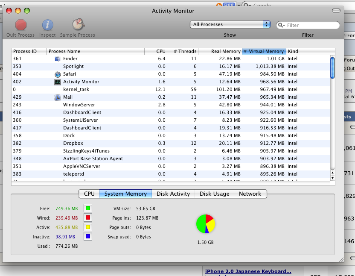
Task: Click the window resize grip corner
Action: (x=341, y=260)
